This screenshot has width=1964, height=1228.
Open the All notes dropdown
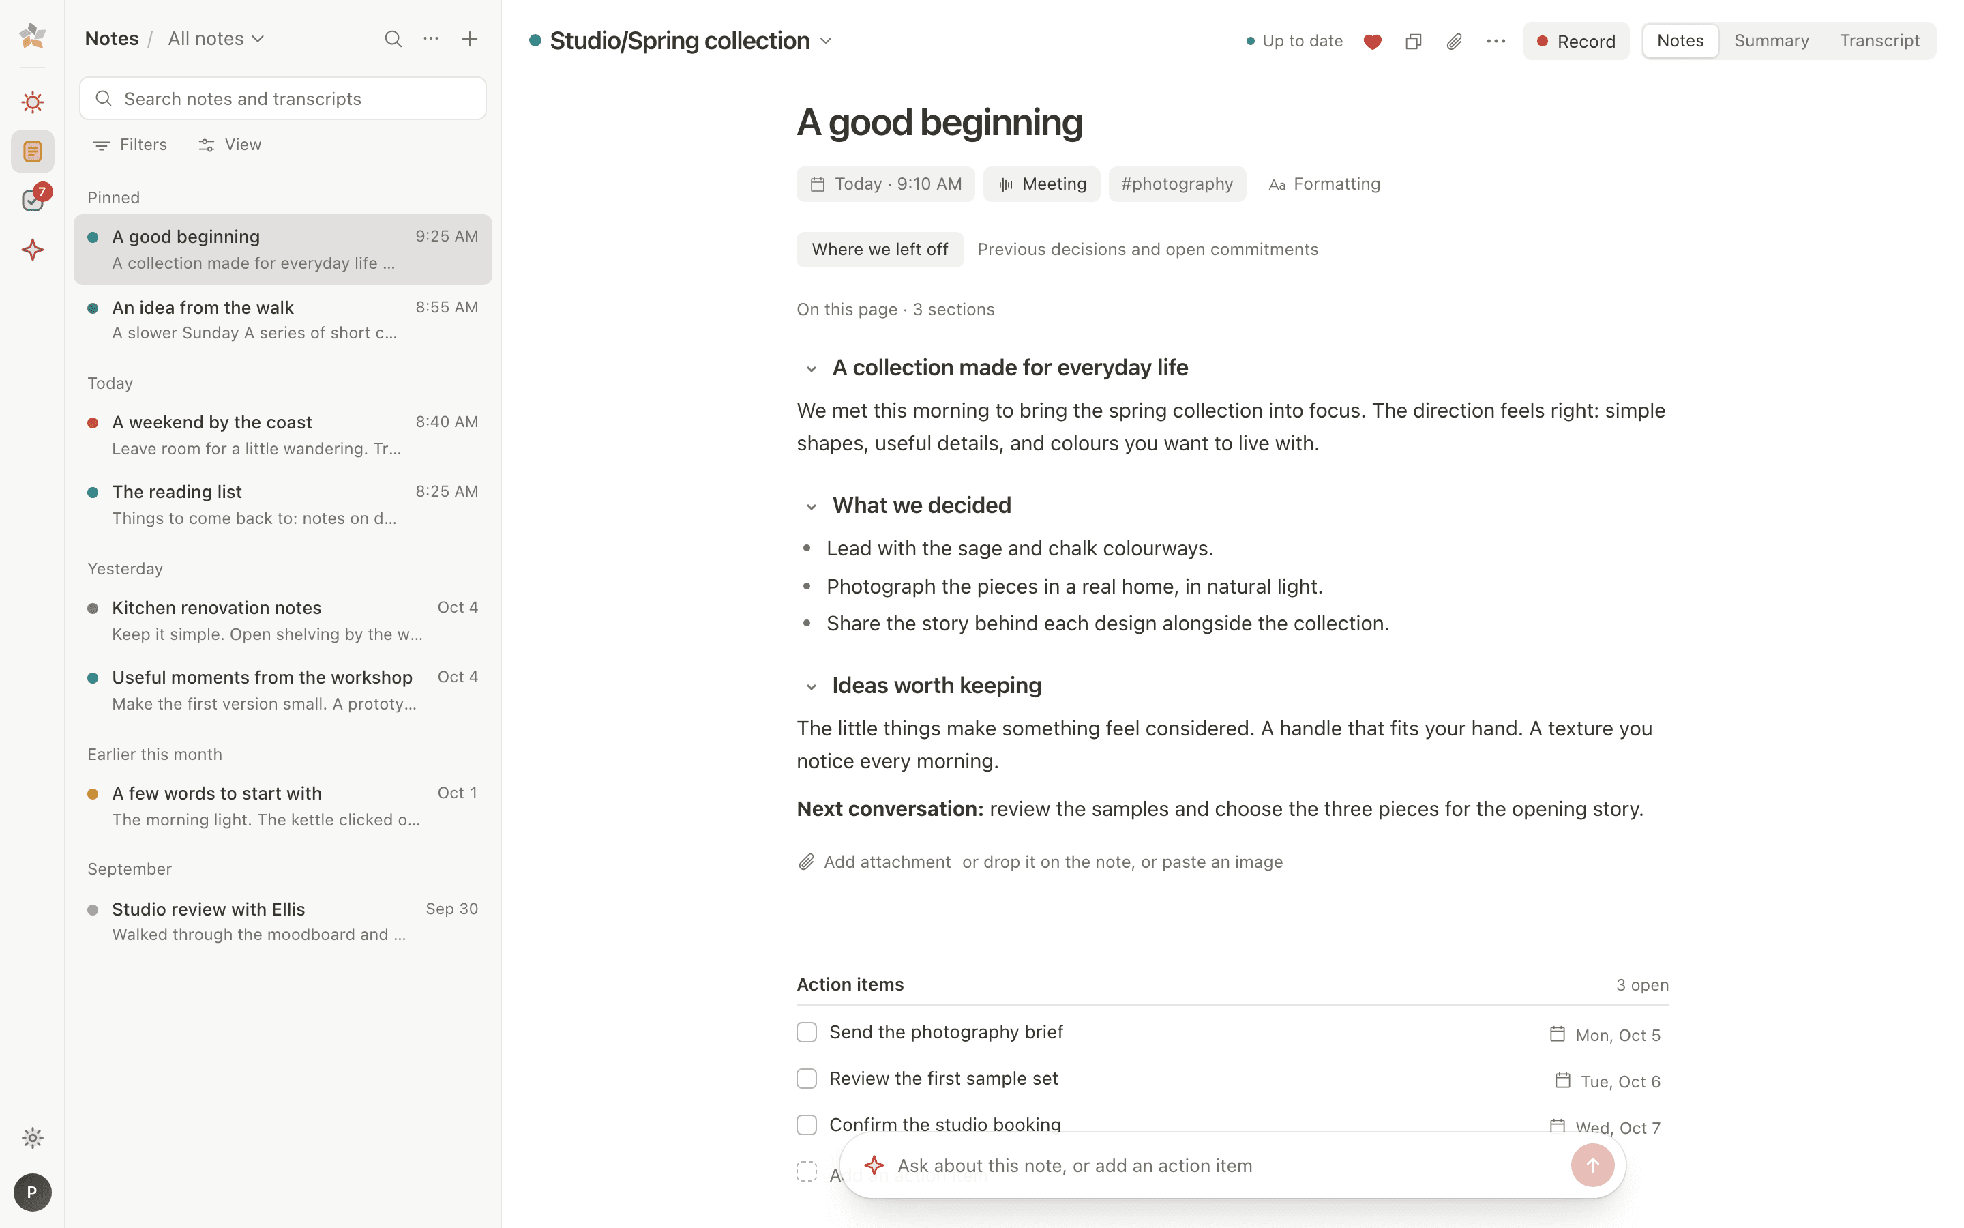pos(216,39)
